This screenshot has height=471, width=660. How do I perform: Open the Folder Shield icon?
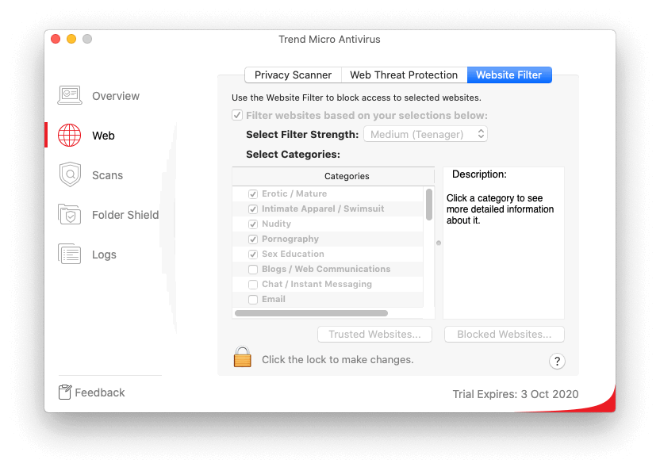(70, 214)
